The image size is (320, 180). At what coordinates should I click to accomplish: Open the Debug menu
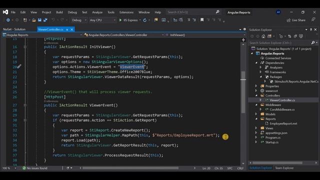(72, 12)
